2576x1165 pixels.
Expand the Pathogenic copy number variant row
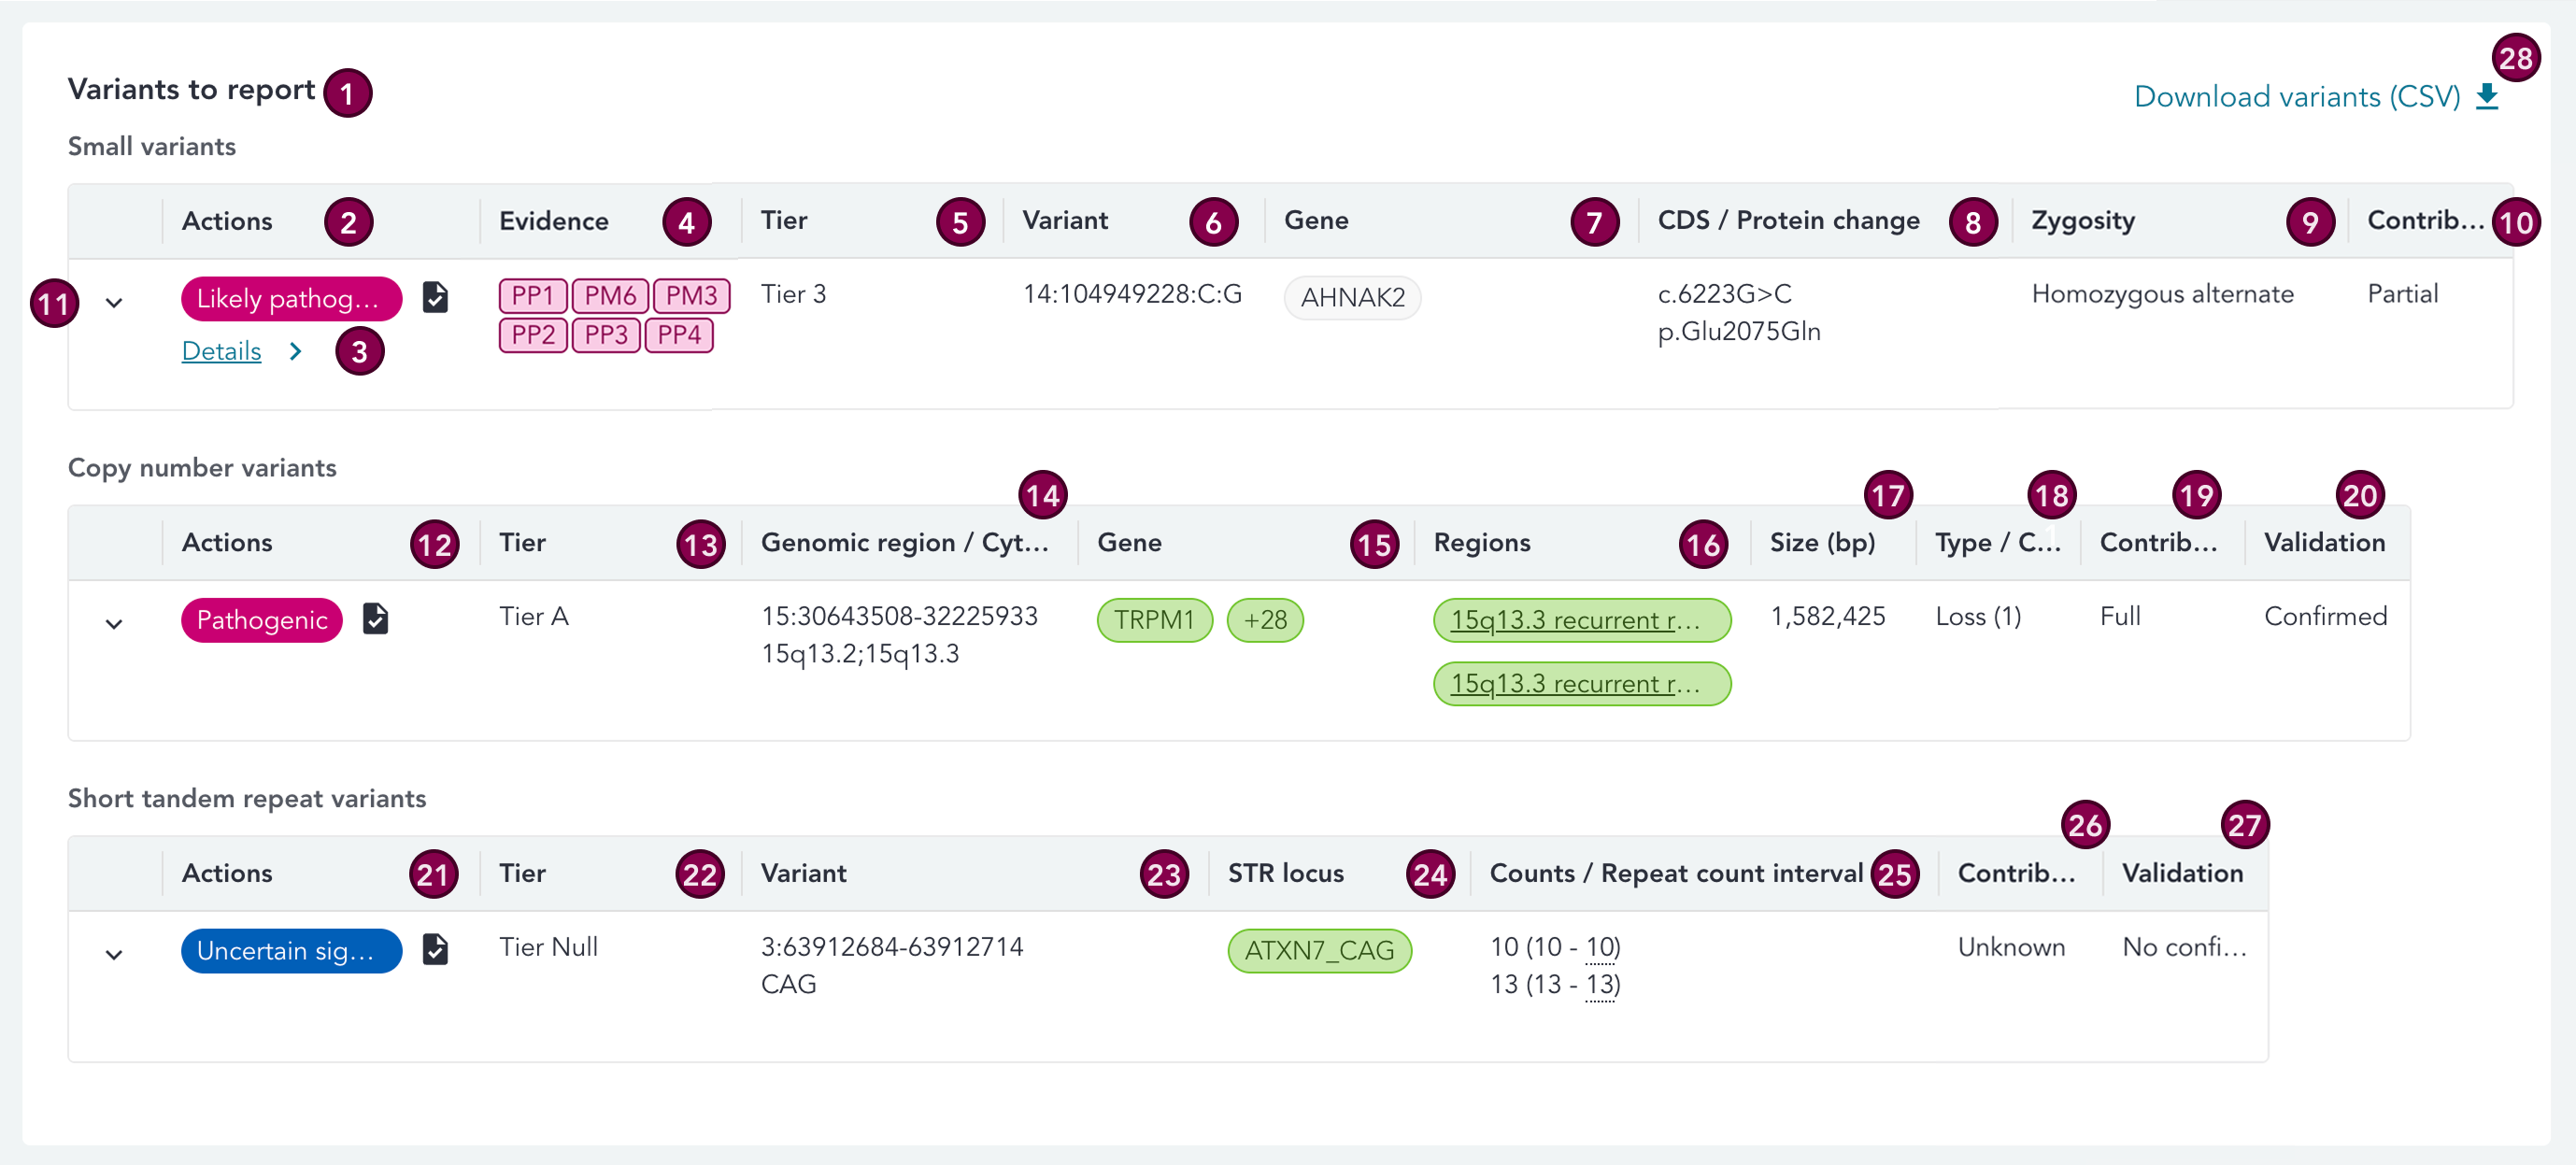(x=114, y=623)
